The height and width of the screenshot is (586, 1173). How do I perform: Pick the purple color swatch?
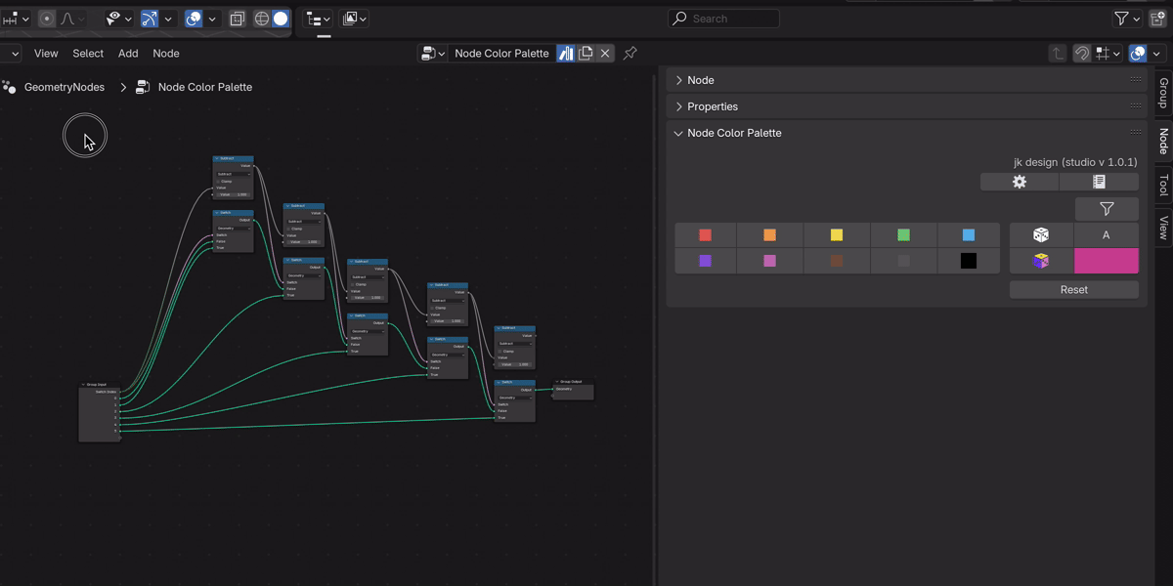click(705, 261)
